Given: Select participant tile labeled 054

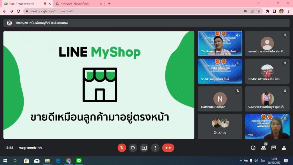Looking at the screenshot, I should (267, 71).
